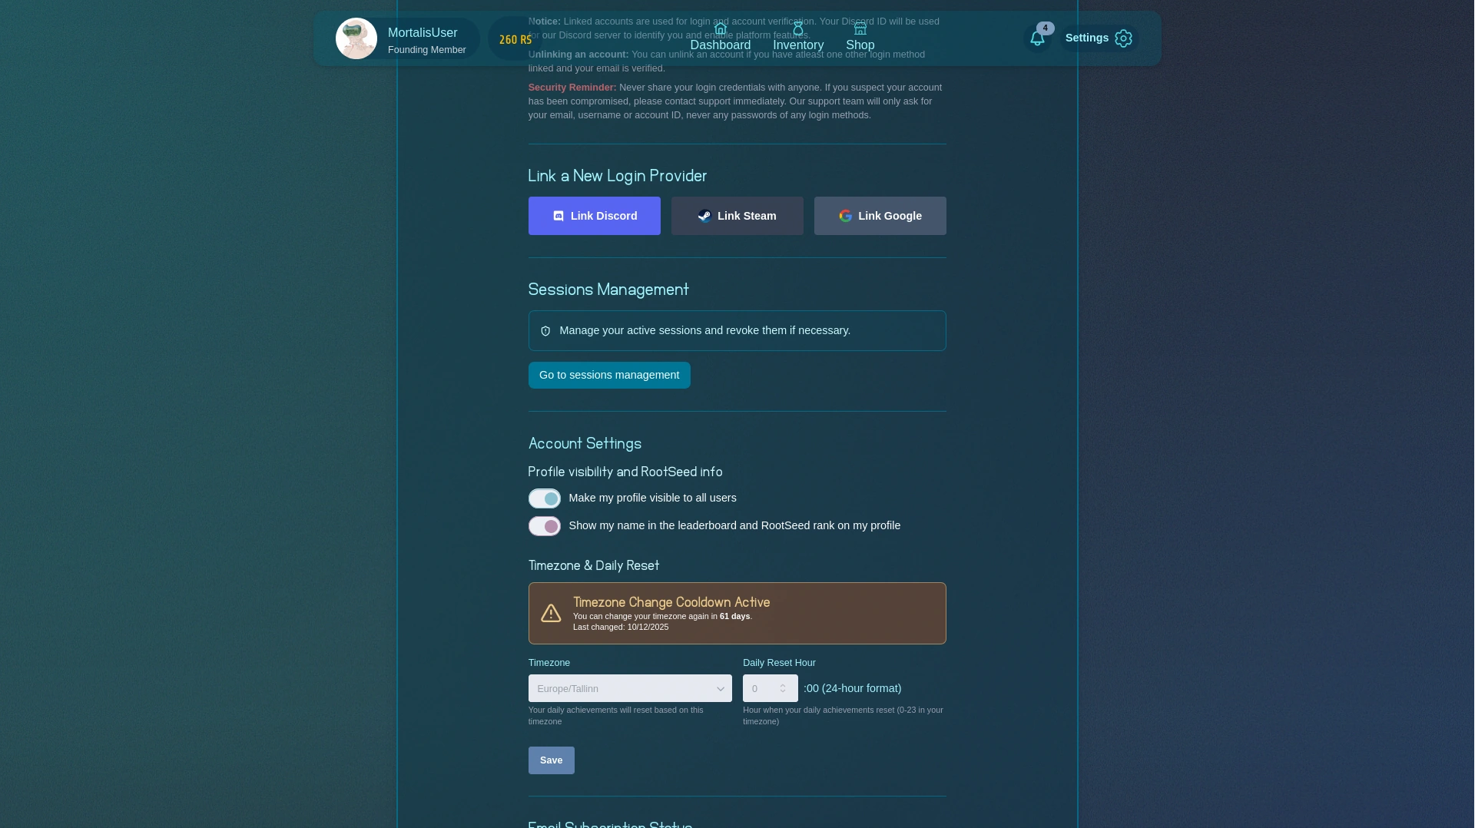Viewport: 1475px width, 828px height.
Task: Open the Europe/Tallinn timezone dropdown
Action: [x=630, y=688]
